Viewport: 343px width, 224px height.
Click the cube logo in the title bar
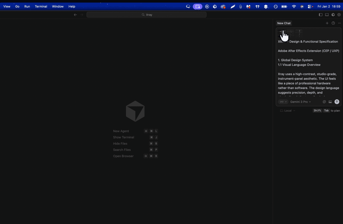coord(333,15)
